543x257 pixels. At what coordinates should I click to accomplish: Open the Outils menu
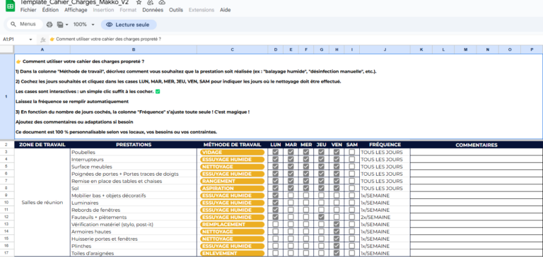[176, 10]
